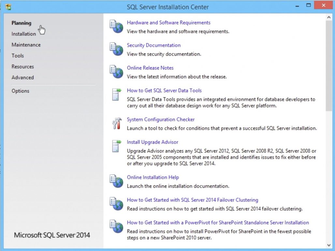Click 'View the latest information about the release.'
The height and width of the screenshot is (251, 335).
click(x=177, y=77)
